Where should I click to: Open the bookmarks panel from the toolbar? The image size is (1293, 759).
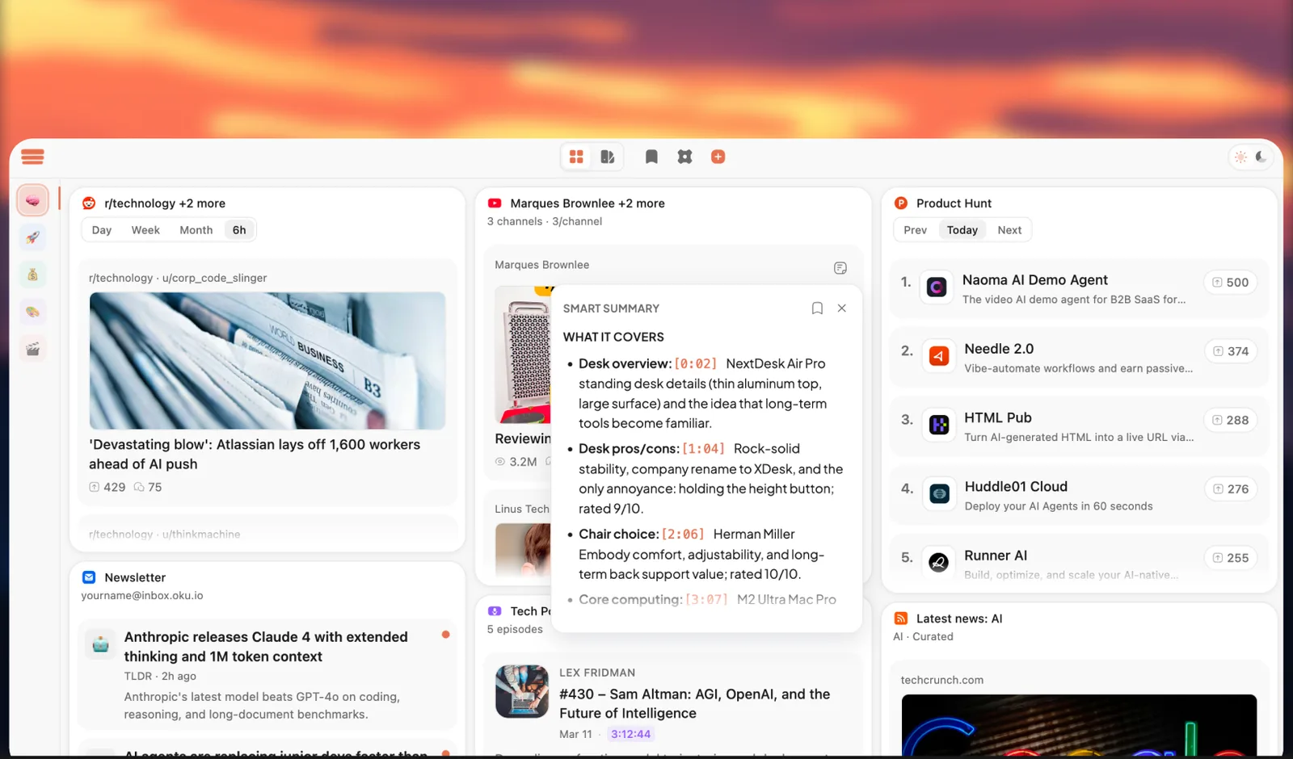pyautogui.click(x=651, y=156)
